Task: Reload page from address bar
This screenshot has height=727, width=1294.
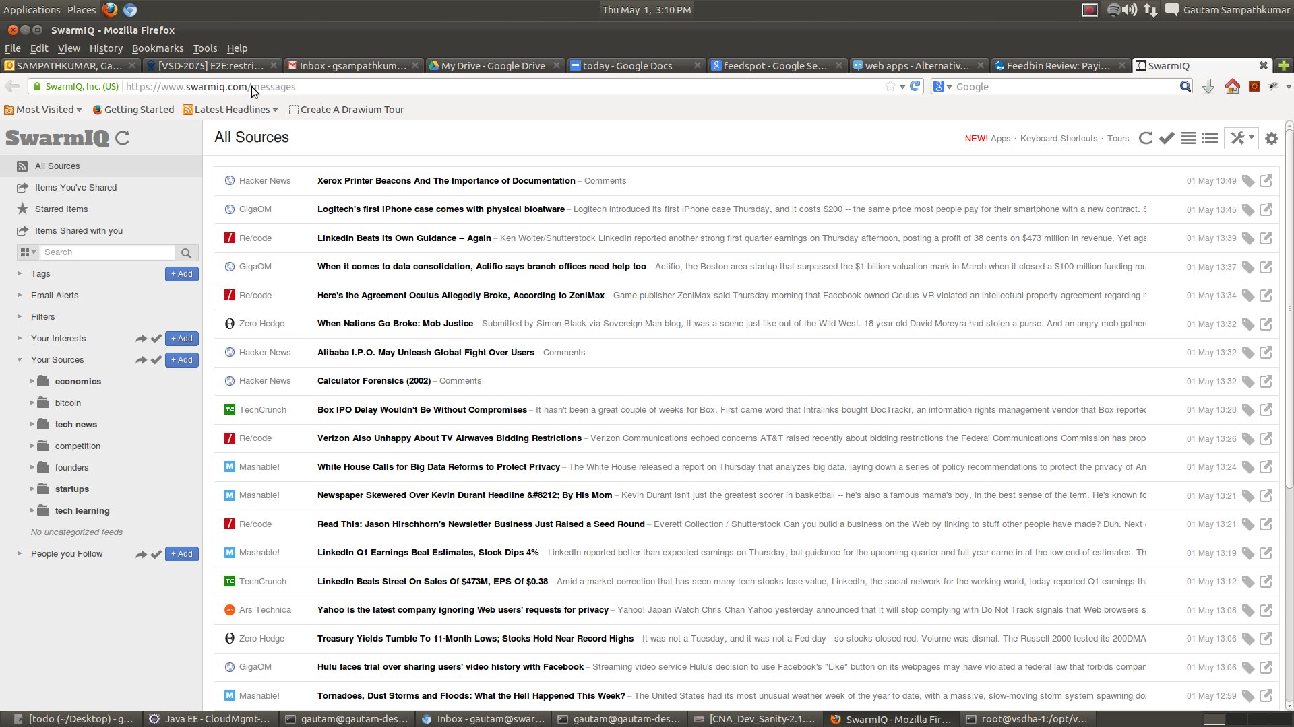Action: (915, 86)
